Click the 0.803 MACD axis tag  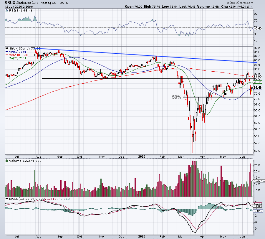coord(258,206)
